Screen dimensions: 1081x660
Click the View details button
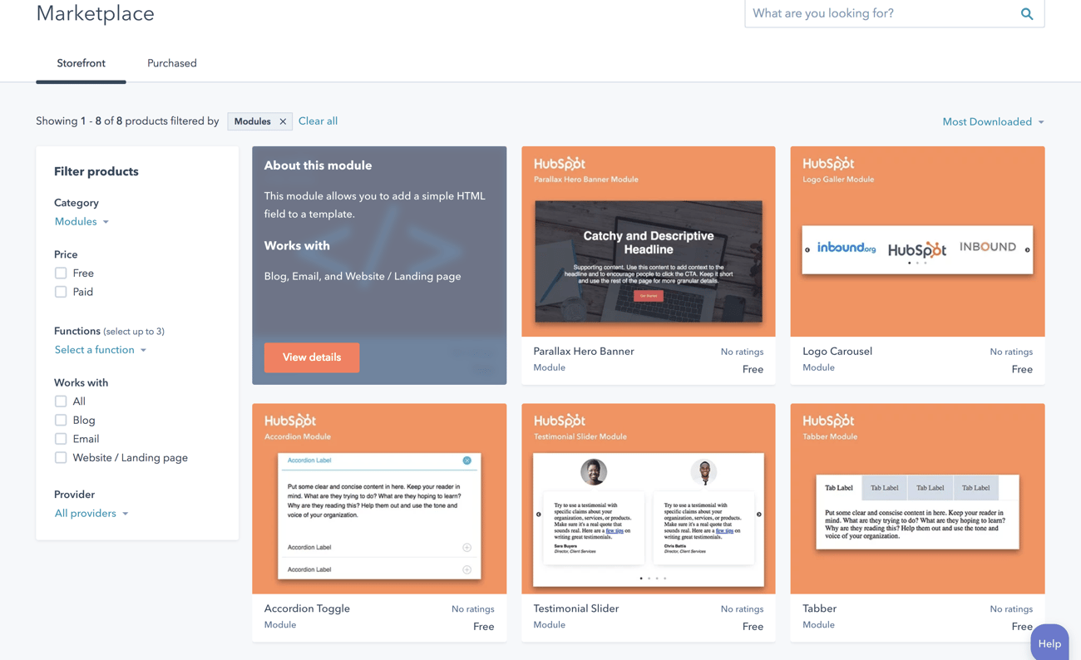coord(312,357)
